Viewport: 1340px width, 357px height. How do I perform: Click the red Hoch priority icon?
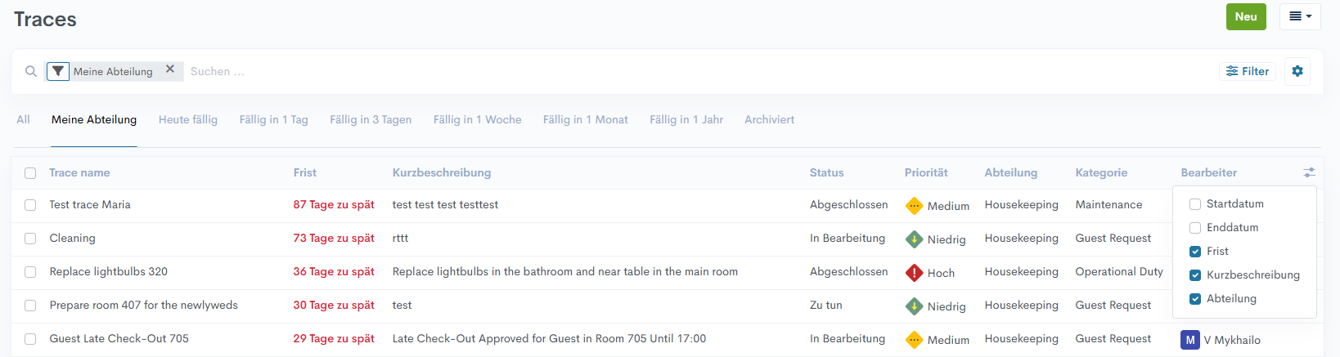click(914, 273)
